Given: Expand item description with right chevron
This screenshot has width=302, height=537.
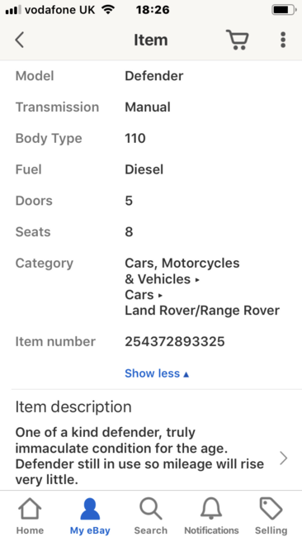Looking at the screenshot, I should [x=284, y=458].
